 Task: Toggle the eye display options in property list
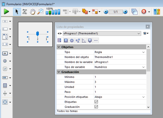coord(145,33)
